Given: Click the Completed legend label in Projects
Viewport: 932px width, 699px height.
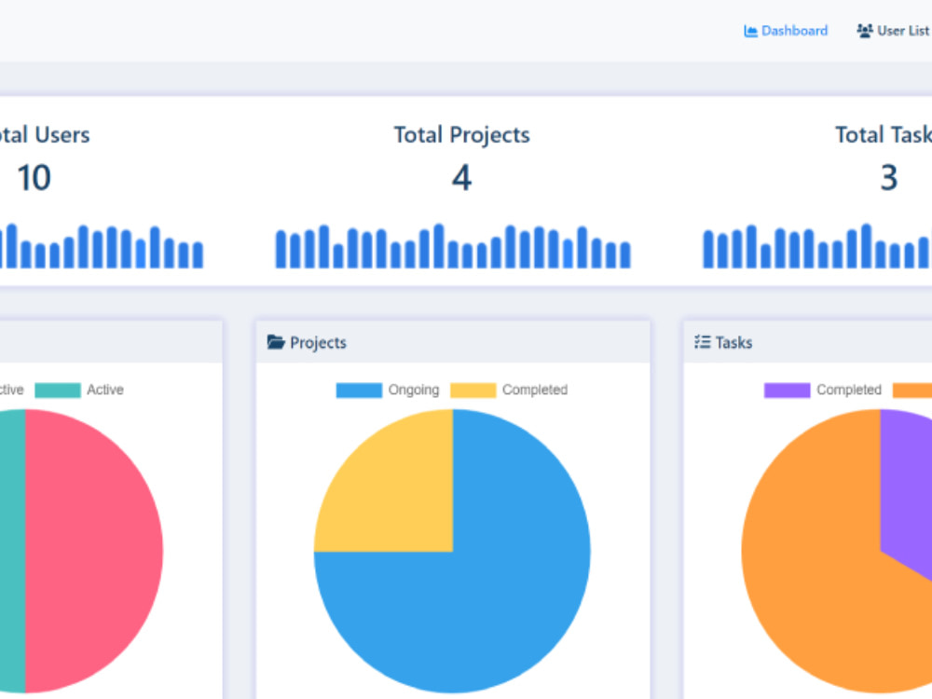Looking at the screenshot, I should 535,390.
